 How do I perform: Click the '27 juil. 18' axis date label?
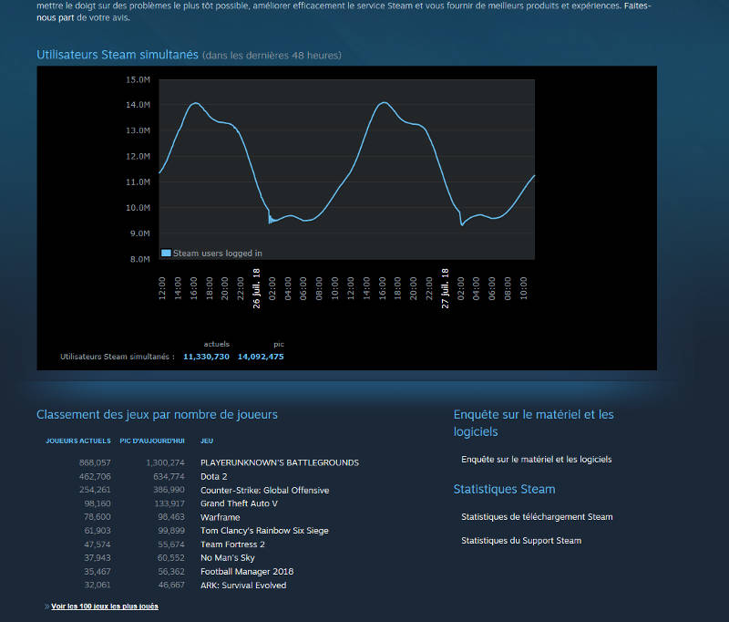coord(446,288)
